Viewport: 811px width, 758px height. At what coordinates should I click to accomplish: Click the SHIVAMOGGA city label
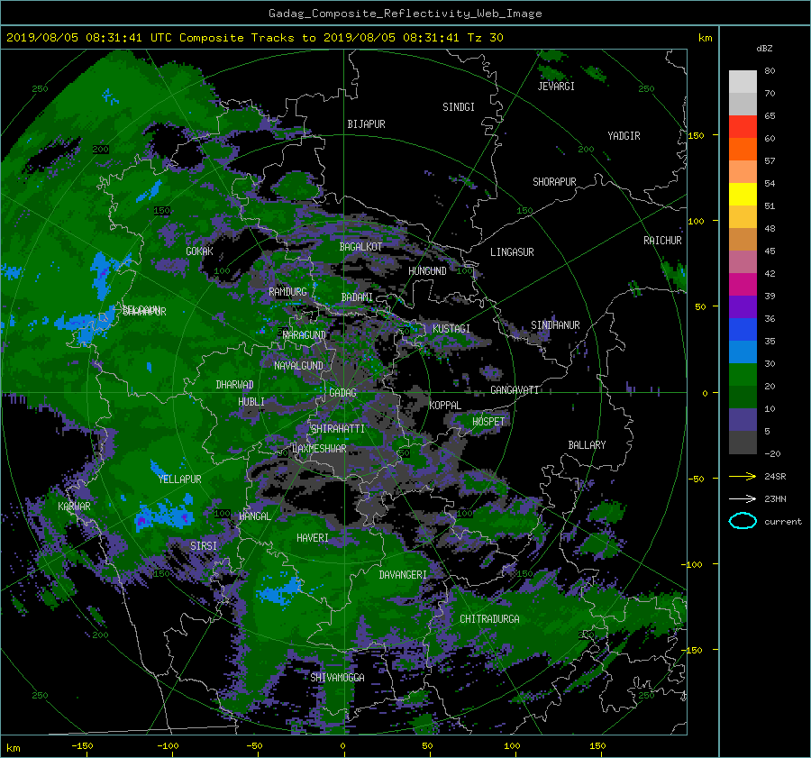tap(337, 678)
